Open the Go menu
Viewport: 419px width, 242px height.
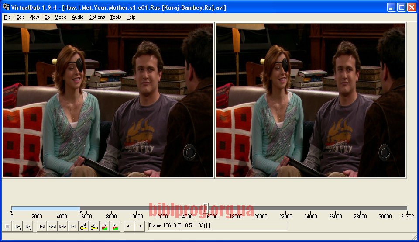[x=47, y=17]
